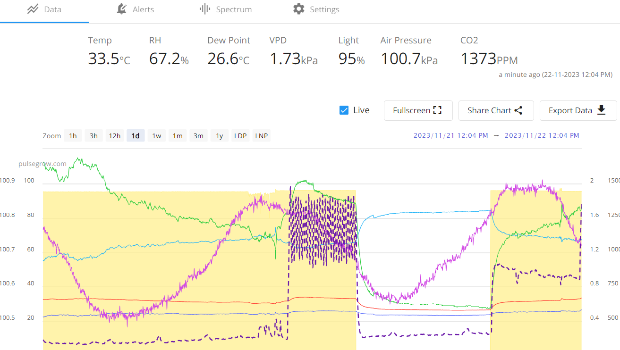620x350 pixels.
Task: Click the Share Chart button
Action: click(x=496, y=110)
